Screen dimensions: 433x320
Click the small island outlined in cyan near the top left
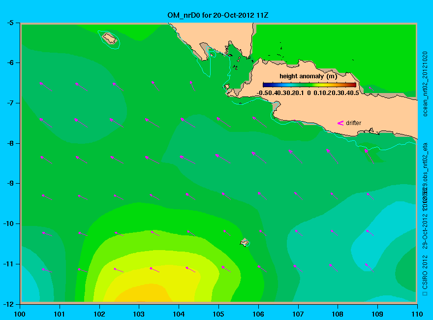[110, 38]
